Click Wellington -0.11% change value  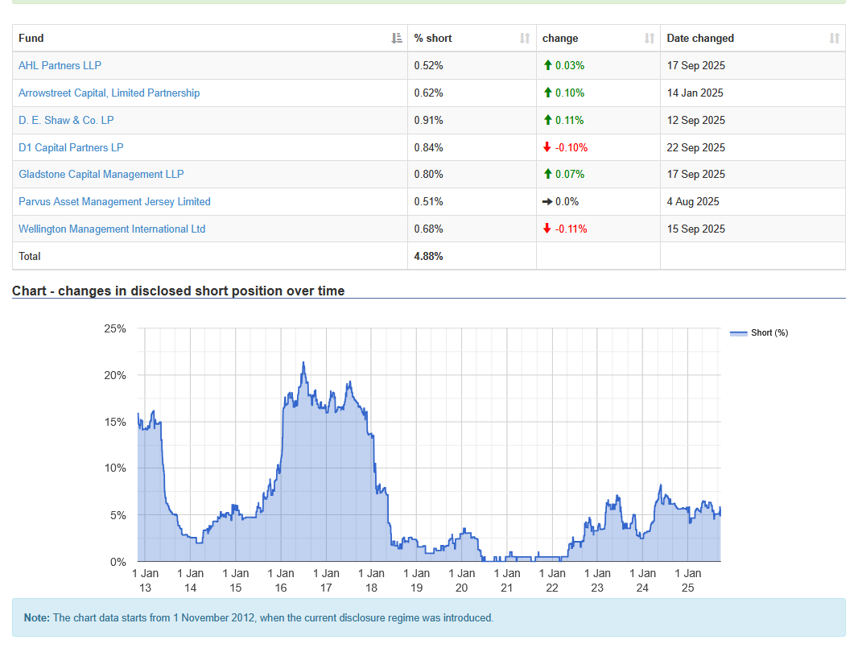pyautogui.click(x=571, y=229)
